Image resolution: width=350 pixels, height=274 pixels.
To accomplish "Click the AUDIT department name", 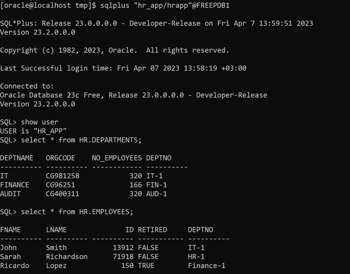I will click(10, 193).
